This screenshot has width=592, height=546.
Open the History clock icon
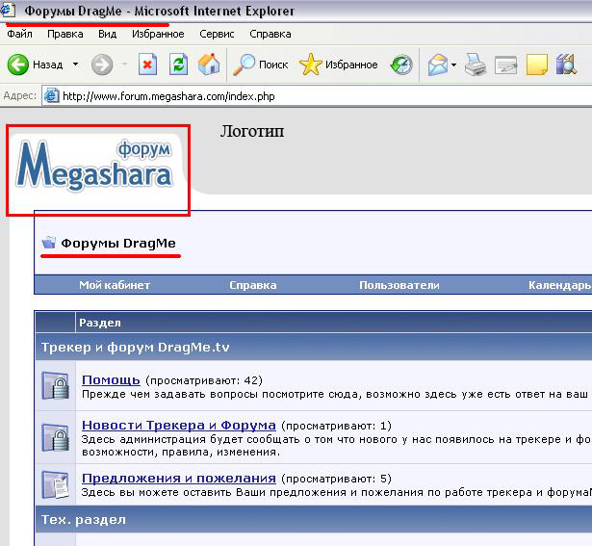(x=401, y=65)
